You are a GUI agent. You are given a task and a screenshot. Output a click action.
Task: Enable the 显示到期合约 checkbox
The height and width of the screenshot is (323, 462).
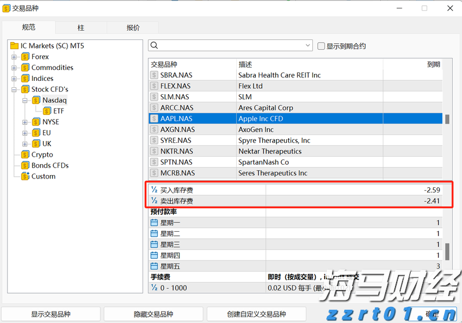tap(321, 46)
